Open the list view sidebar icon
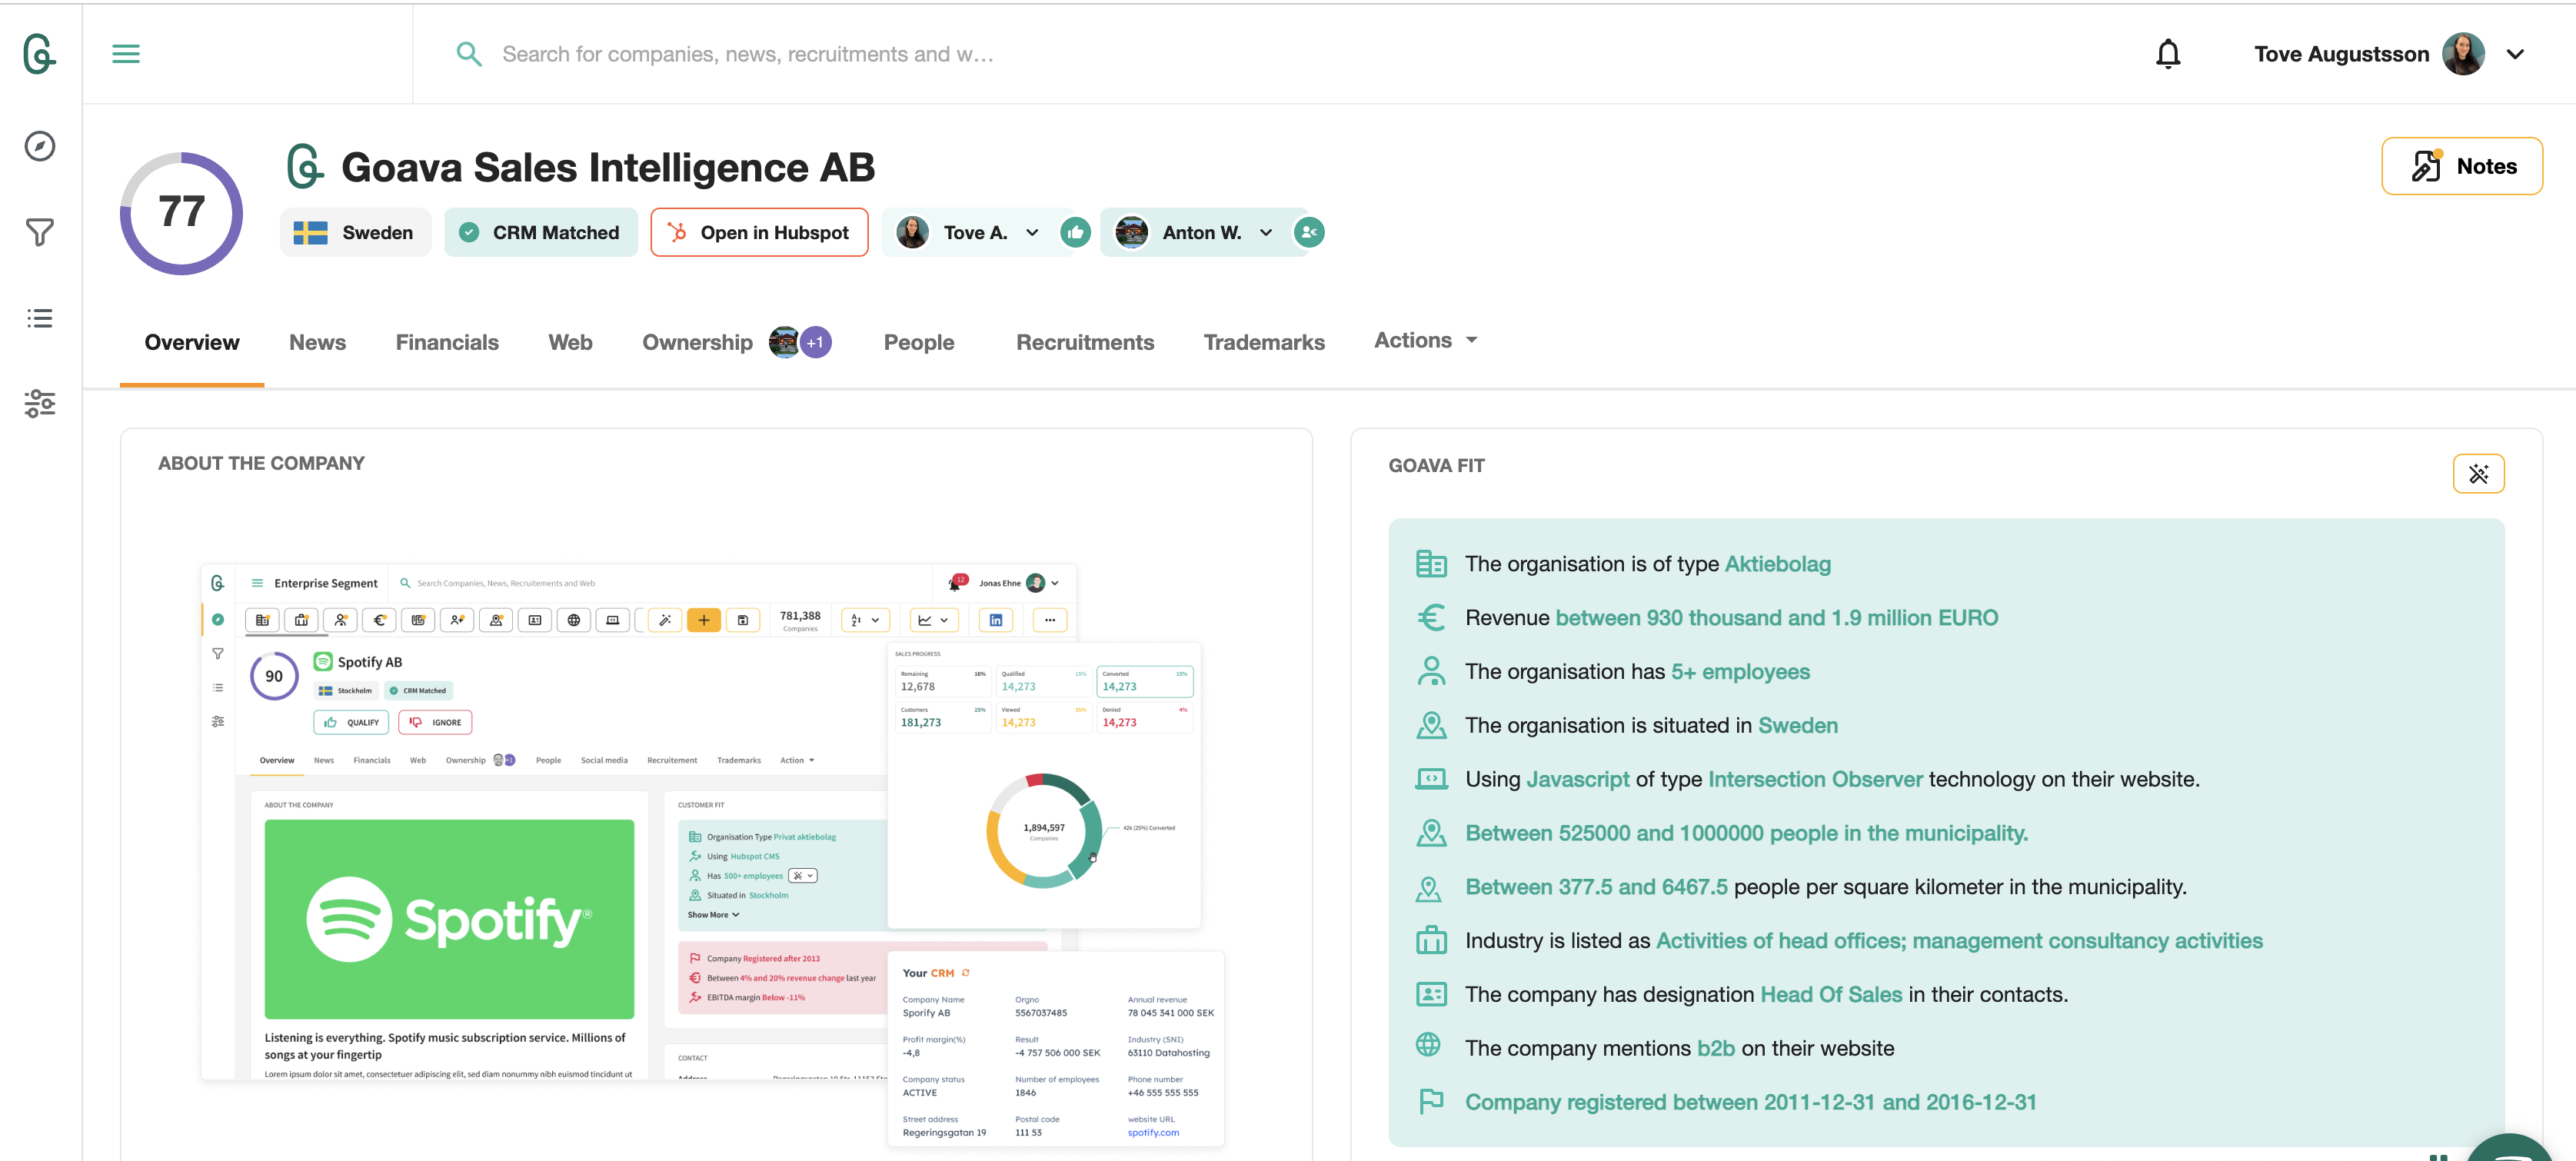Image resolution: width=2576 pixels, height=1161 pixels. [x=40, y=318]
